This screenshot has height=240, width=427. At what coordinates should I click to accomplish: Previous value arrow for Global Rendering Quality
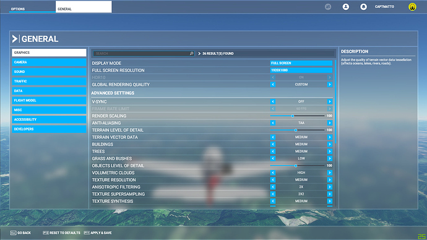point(272,85)
